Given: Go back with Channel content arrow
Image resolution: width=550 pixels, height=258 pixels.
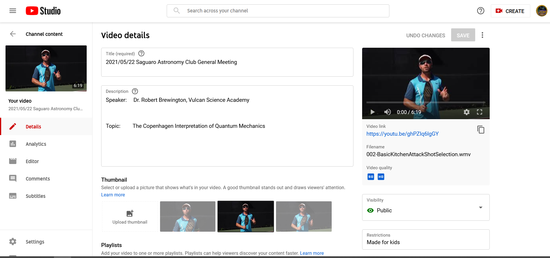Looking at the screenshot, I should click(13, 34).
